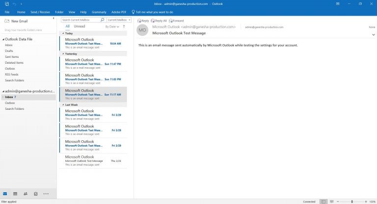Switch to the People contacts icon

pyautogui.click(x=26, y=194)
